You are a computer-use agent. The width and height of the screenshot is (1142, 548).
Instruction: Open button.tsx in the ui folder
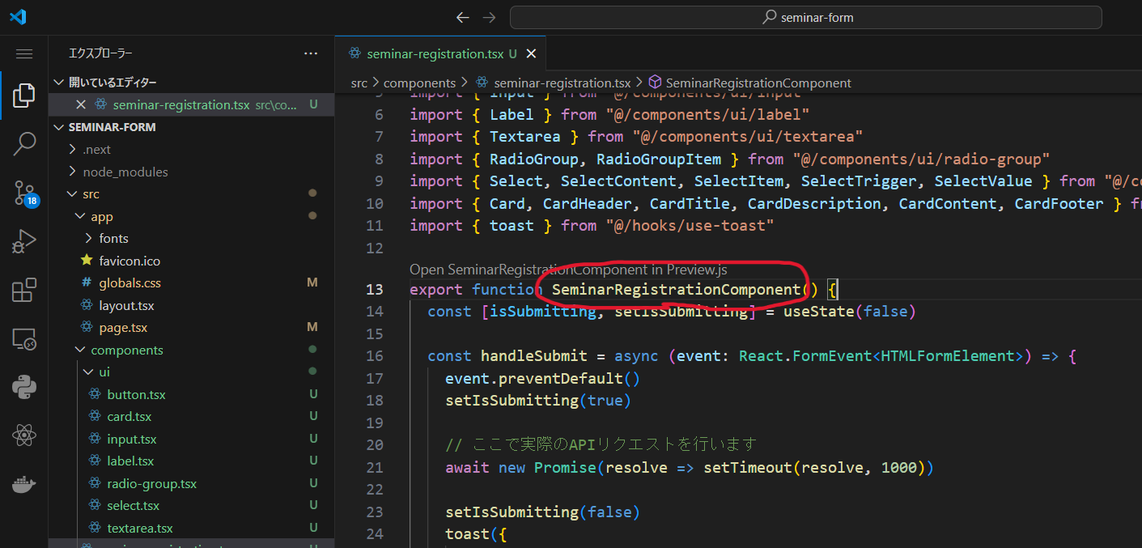[x=191, y=394]
